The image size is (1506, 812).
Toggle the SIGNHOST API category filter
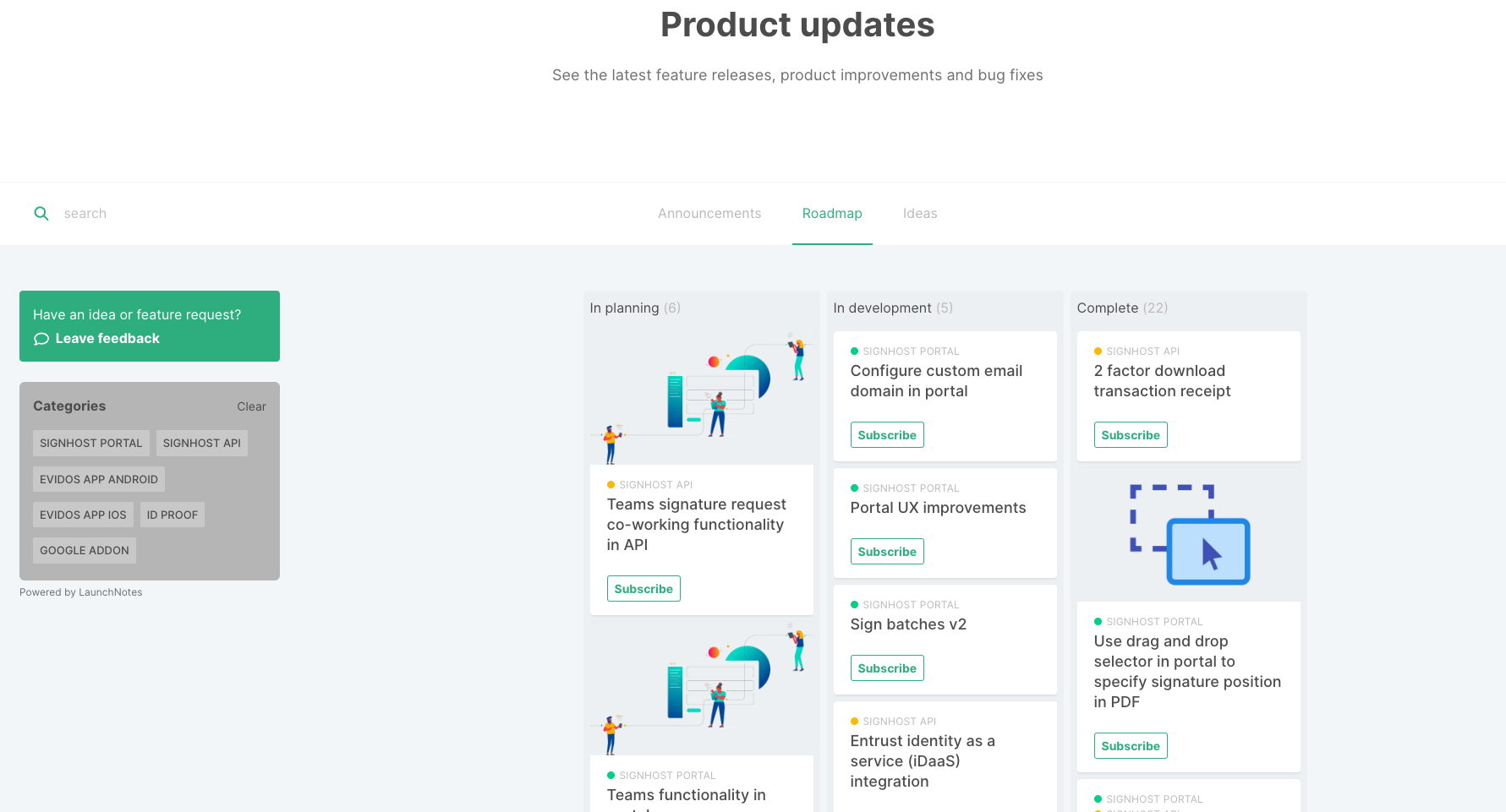pos(201,443)
